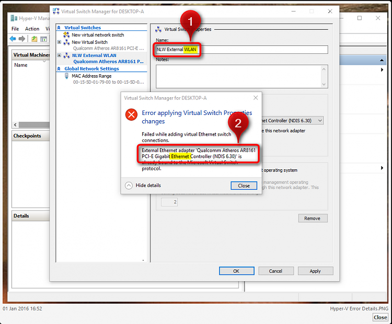The width and height of the screenshot is (392, 324).
Task: Click Apply in Virtual Switch Manager
Action: [315, 271]
